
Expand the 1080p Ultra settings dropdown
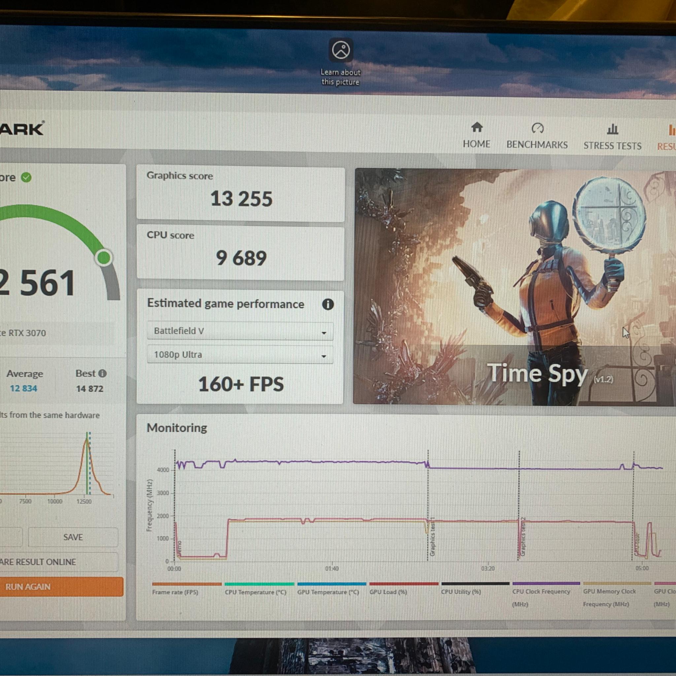click(x=240, y=355)
